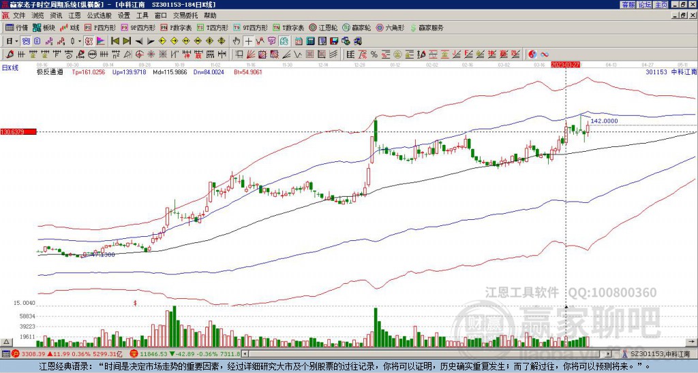Open the 板块 sector list
This screenshot has height=373, width=698.
[44, 27]
